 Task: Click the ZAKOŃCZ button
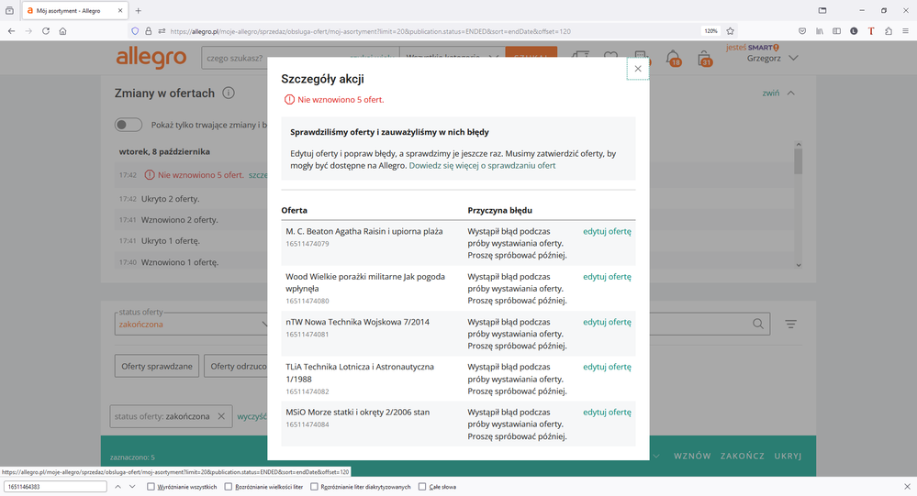pyautogui.click(x=743, y=456)
